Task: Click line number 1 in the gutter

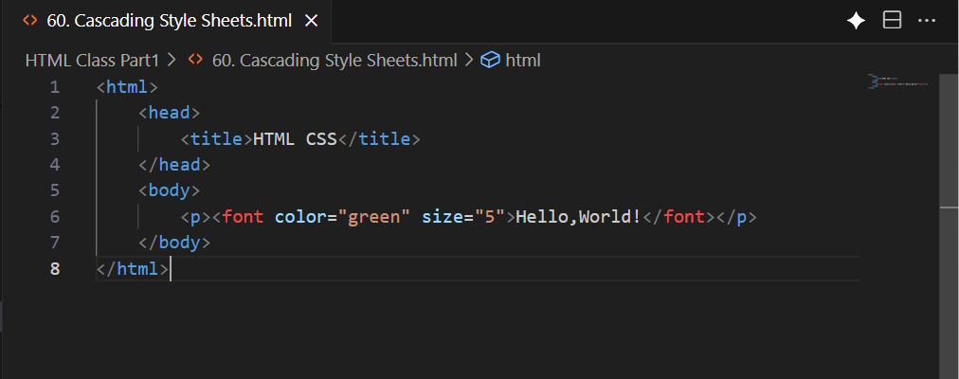Action: 54,87
